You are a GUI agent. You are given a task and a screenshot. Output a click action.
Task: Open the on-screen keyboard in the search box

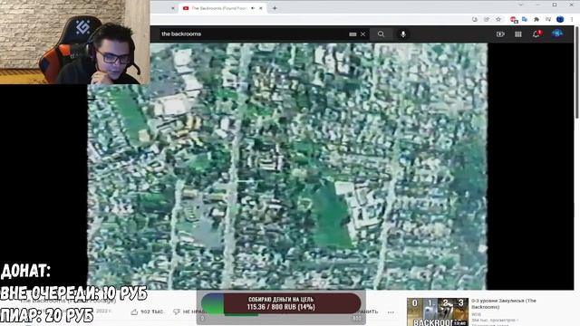pos(353,34)
